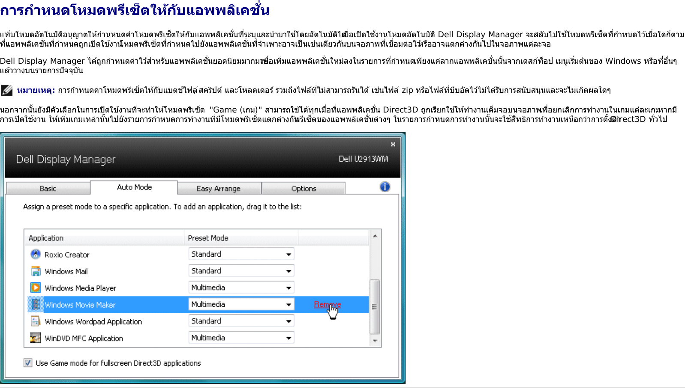Click the Windows Wordpad Application icon
This screenshot has width=685, height=388.
pyautogui.click(x=36, y=321)
